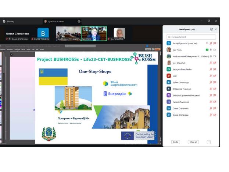
Task: Toggle mic icon for Віктор Троханяк (Host)
Action: pyautogui.click(x=211, y=43)
